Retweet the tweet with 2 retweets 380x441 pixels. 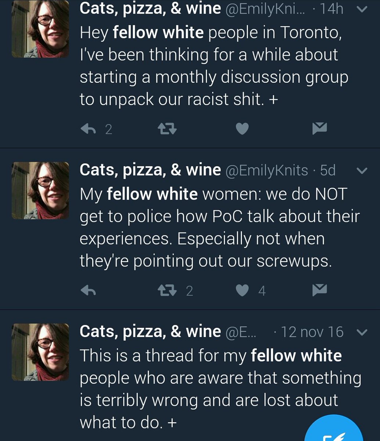[x=167, y=291]
